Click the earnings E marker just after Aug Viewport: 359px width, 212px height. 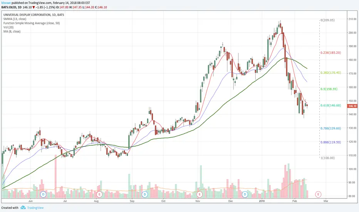99,195
